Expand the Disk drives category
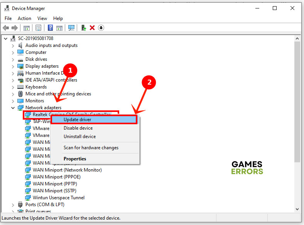This screenshot has height=225, width=304. (13, 60)
